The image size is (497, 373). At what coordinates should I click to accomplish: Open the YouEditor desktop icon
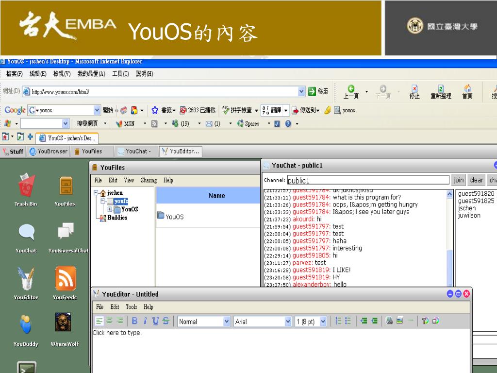point(26,283)
